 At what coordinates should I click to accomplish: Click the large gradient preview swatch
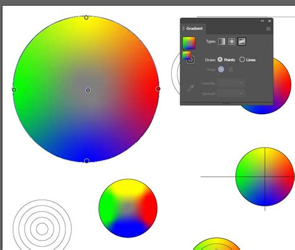coord(189,43)
